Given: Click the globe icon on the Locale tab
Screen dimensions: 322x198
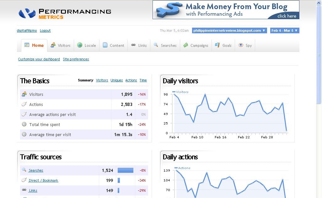Looking at the screenshot, I should click(x=79, y=45).
